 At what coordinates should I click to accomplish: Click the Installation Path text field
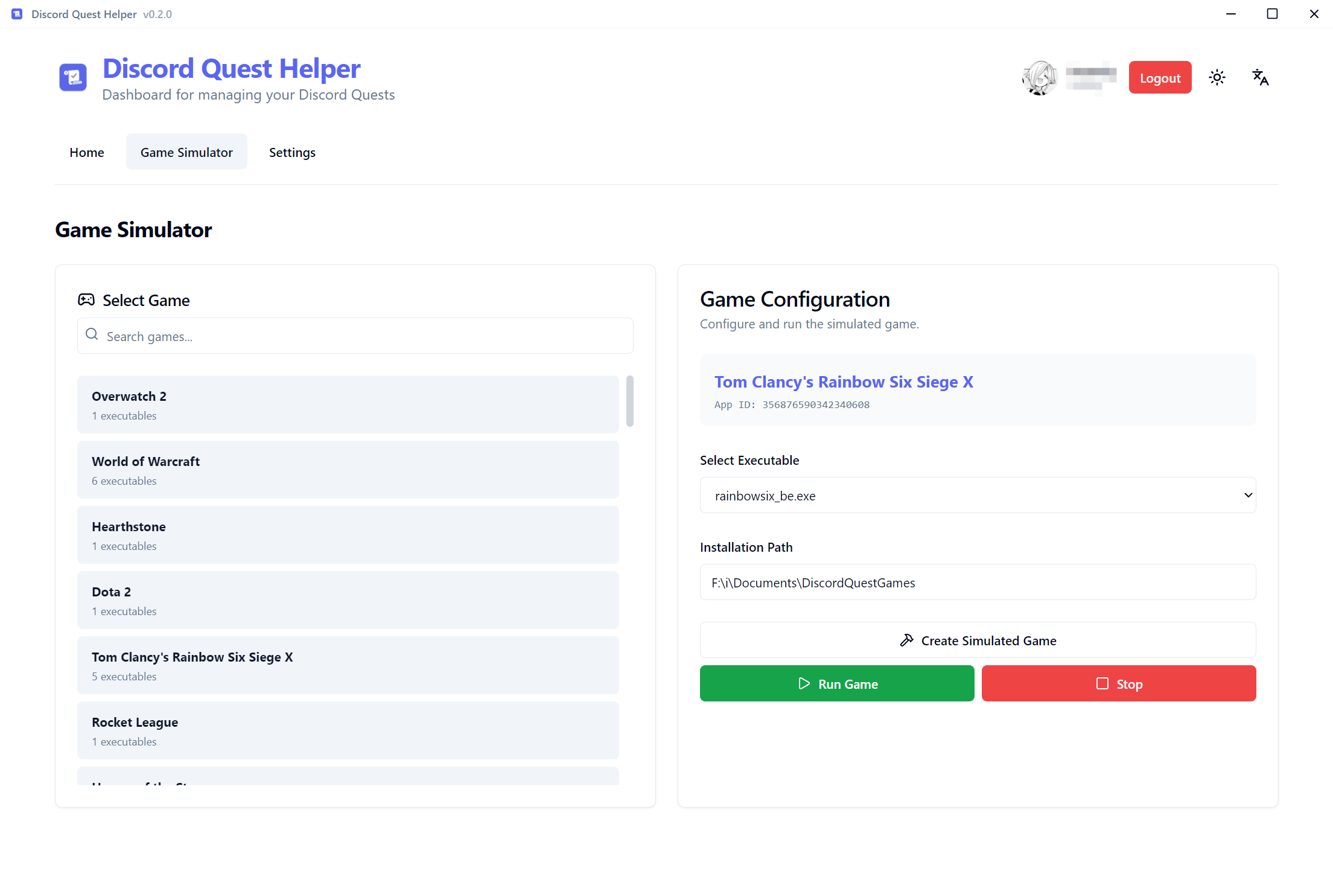[x=977, y=583]
